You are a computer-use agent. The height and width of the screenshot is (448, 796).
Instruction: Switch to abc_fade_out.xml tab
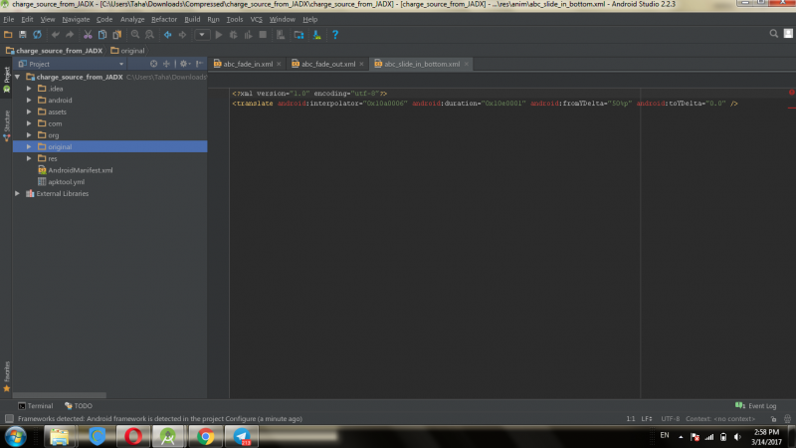(328, 64)
